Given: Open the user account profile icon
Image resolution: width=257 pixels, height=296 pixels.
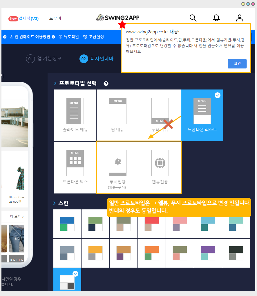Looking at the screenshot, I should click(x=240, y=18).
